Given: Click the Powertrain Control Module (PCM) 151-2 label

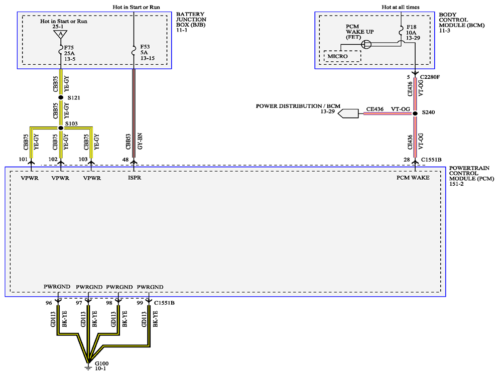Looking at the screenshot, I should pyautogui.click(x=471, y=176).
